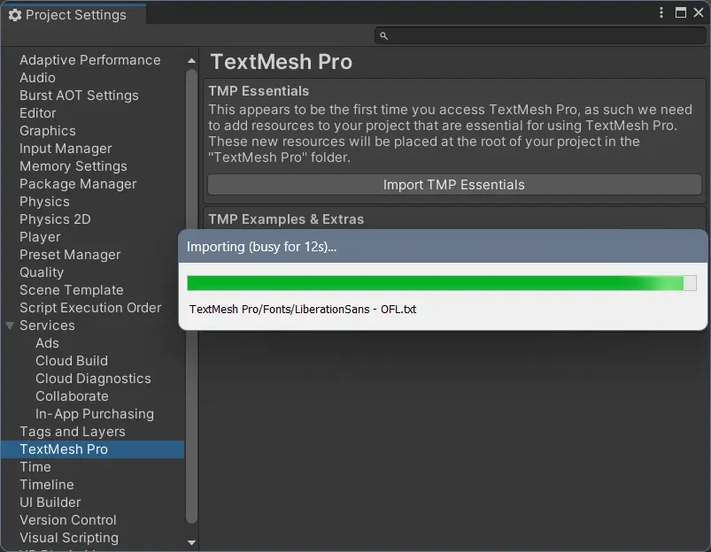Viewport: 711px width, 552px height.
Task: Select Version Control settings
Action: coord(67,519)
